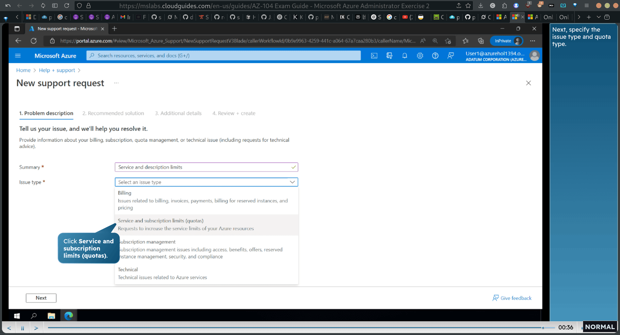Select Service and subscription limits (quotas)

[206, 225]
